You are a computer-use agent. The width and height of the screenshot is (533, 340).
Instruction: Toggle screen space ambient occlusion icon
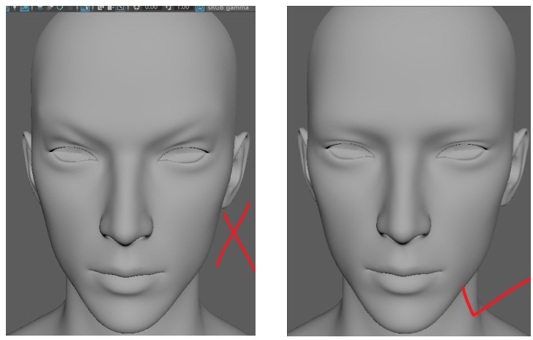pos(51,8)
